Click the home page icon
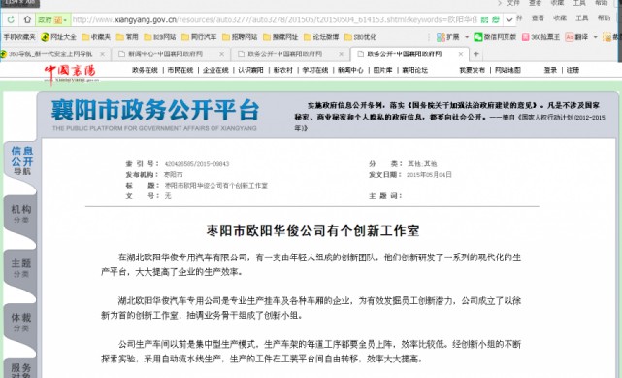The image size is (622, 378). point(27,19)
